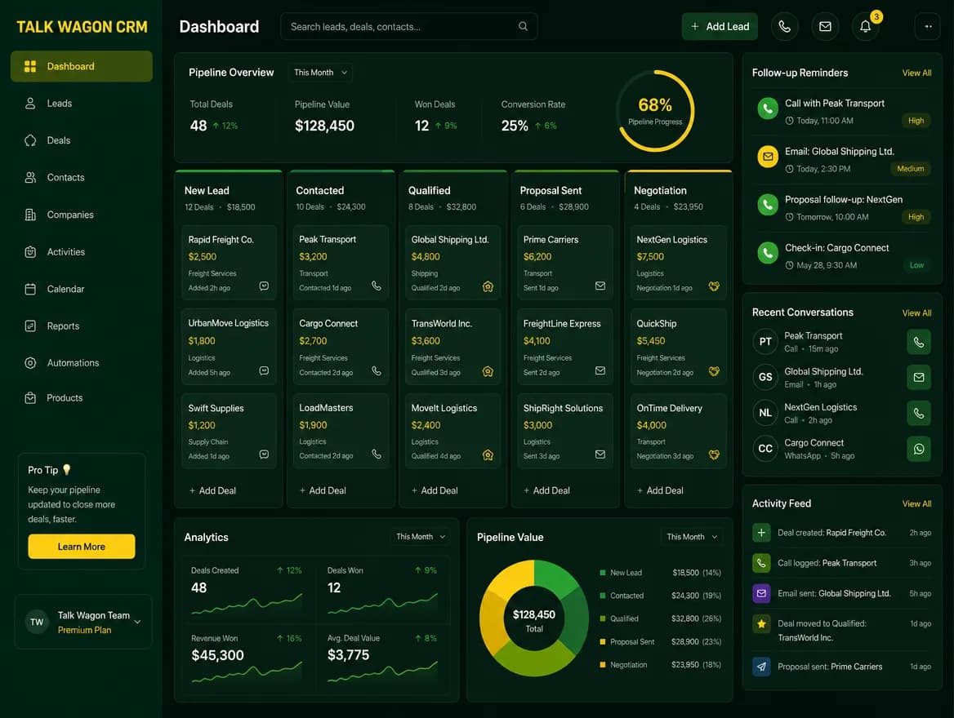The height and width of the screenshot is (718, 954).
Task: Click phone icon on Peak Transport deal card
Action: [377, 286]
